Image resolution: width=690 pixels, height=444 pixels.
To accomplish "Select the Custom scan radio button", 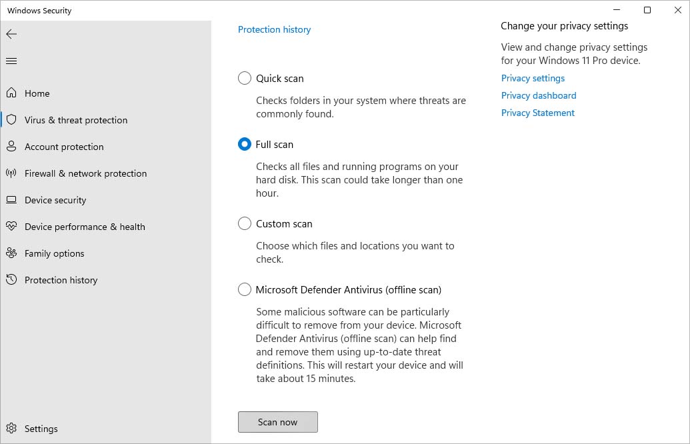I will coord(245,223).
